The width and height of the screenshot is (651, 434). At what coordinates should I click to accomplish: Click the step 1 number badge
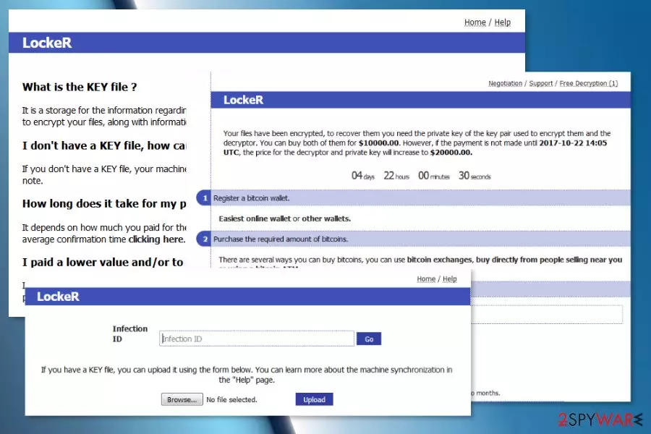coord(204,198)
